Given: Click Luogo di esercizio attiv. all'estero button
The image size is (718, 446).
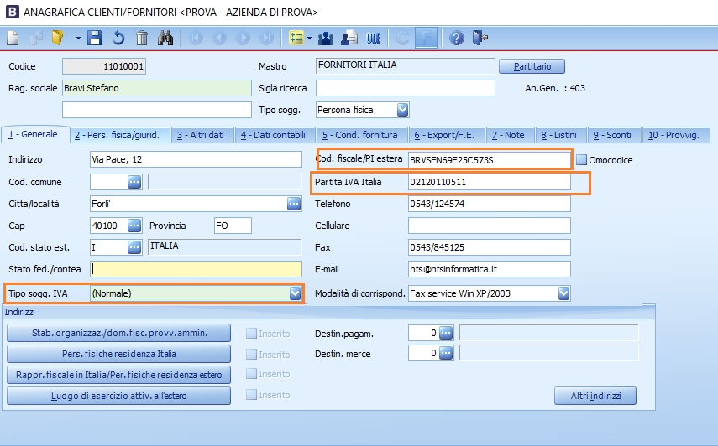Looking at the screenshot, I should pyautogui.click(x=118, y=396).
